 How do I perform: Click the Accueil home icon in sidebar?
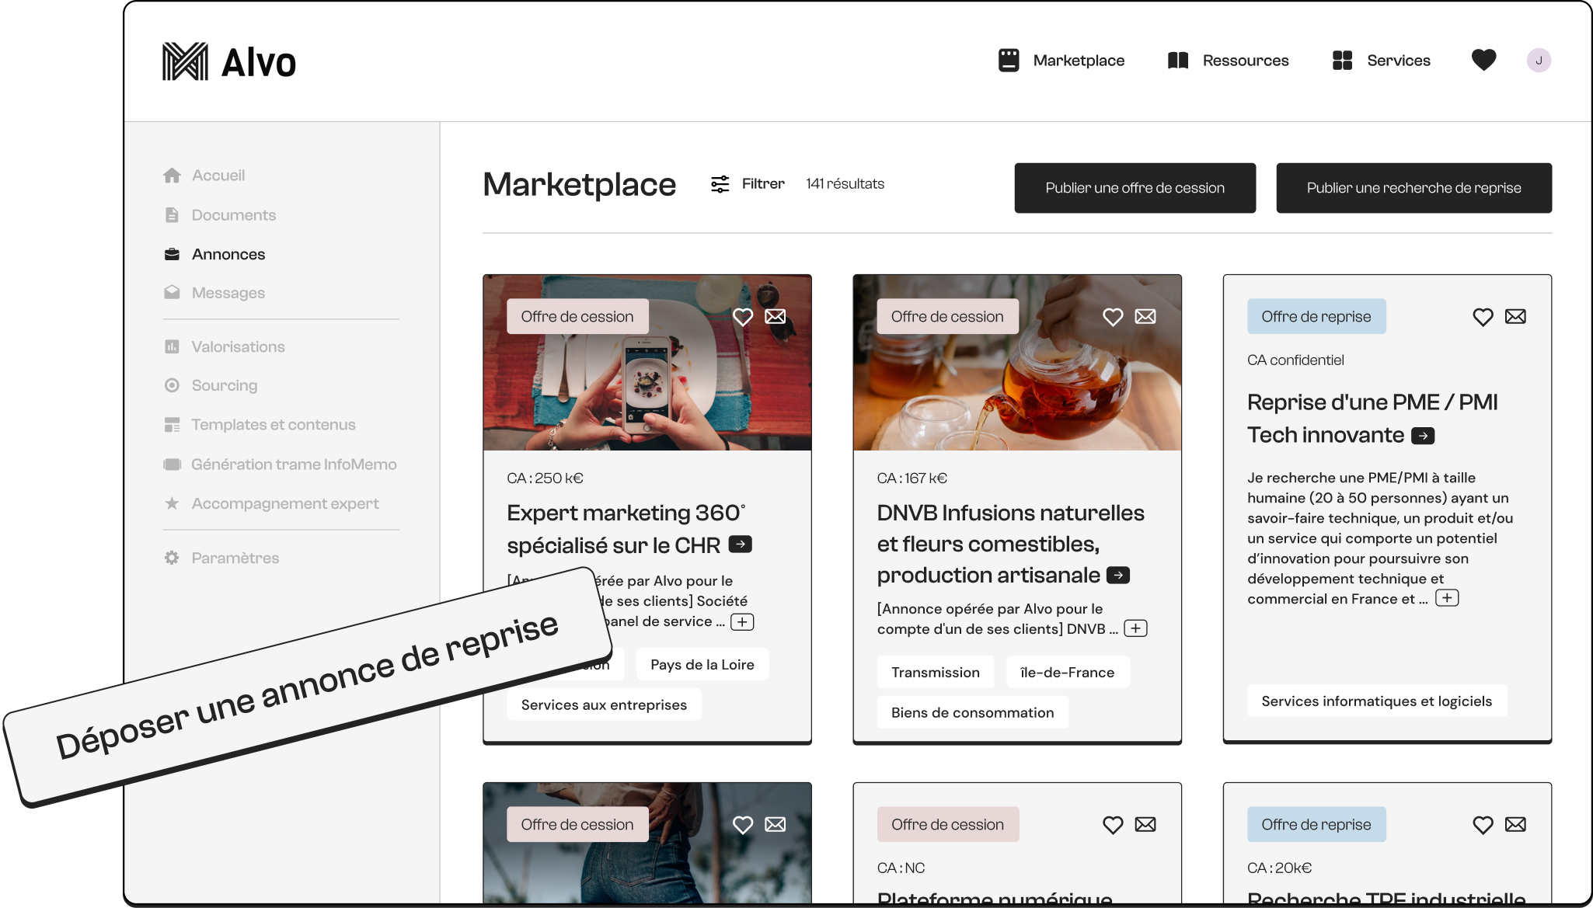click(172, 176)
